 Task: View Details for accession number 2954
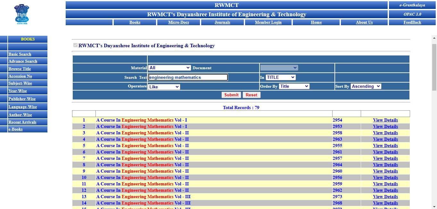(x=385, y=120)
